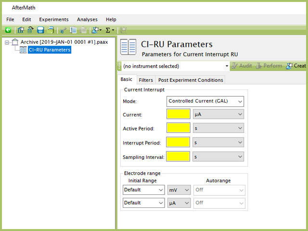Select the Archive .paax tree item
This screenshot has width=308, height=231.
[64, 42]
